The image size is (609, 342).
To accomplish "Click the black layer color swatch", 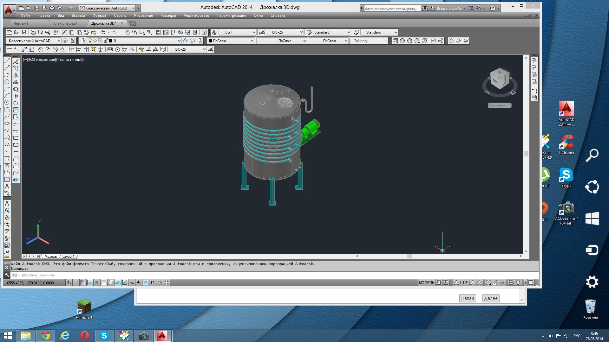I will [111, 41].
